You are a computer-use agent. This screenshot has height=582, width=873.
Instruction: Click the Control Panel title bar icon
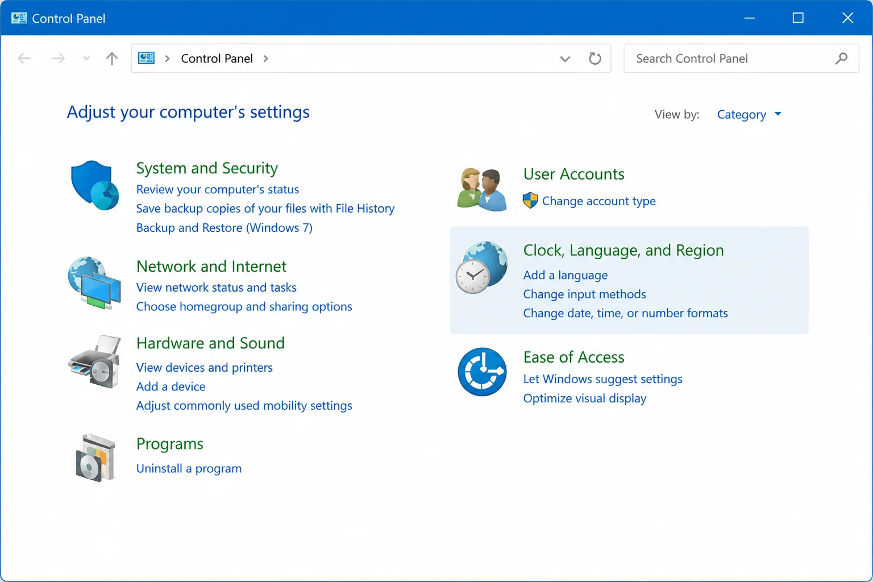[19, 18]
